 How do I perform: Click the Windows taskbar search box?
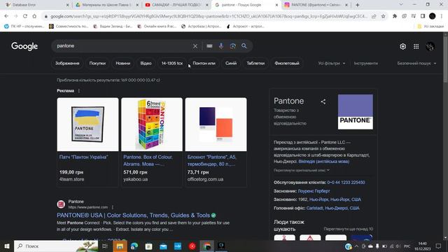click(56, 246)
